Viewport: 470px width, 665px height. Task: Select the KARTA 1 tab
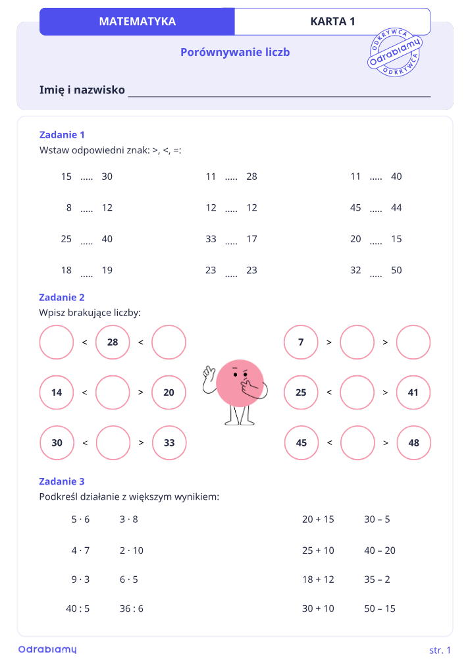(x=332, y=22)
